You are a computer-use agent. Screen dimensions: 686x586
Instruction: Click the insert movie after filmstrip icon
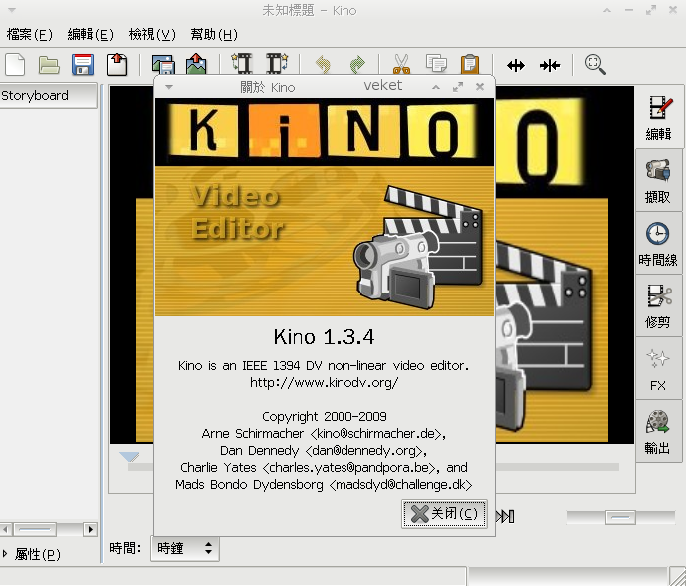coord(277,64)
